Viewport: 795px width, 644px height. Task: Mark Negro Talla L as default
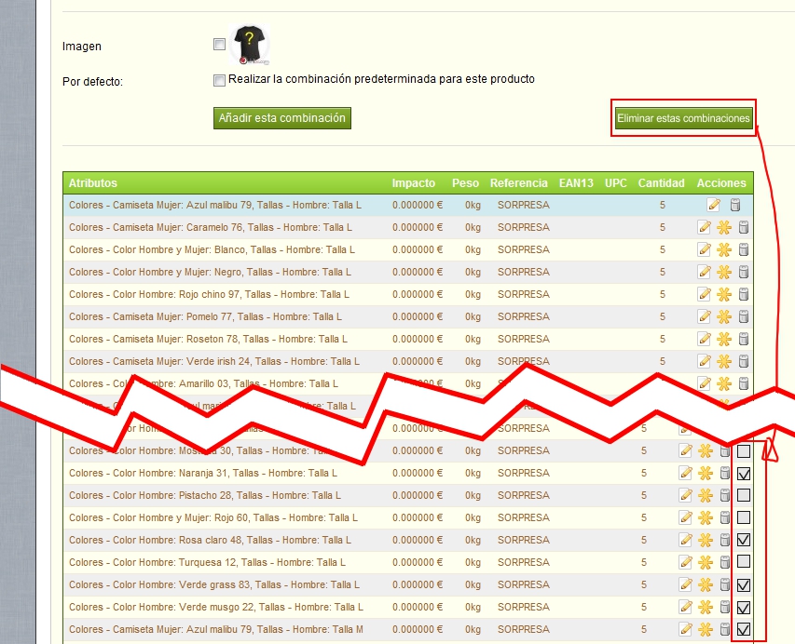[x=724, y=272]
